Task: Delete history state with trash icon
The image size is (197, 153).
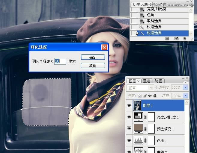Action: pos(185,39)
